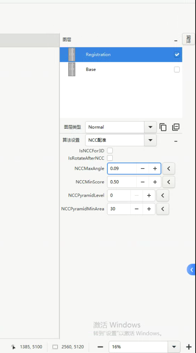Increase NCCMinScore with plus button
Image resolution: width=196 pixels, height=353 pixels.
[x=155, y=182]
